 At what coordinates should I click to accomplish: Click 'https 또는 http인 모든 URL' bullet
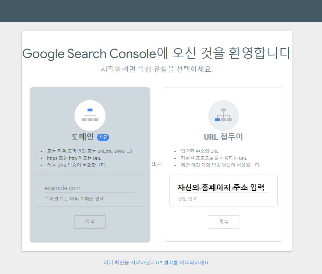(74, 158)
